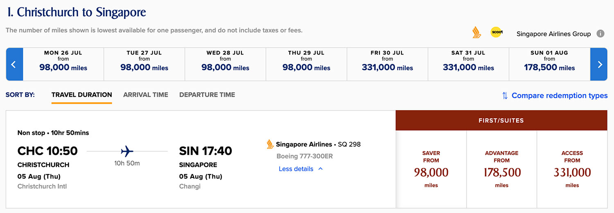This screenshot has width=614, height=213.
Task: Click the previous dates left arrow
Action: pyautogui.click(x=14, y=64)
